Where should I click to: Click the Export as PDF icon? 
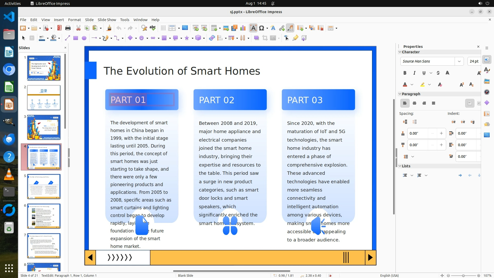coord(59,28)
